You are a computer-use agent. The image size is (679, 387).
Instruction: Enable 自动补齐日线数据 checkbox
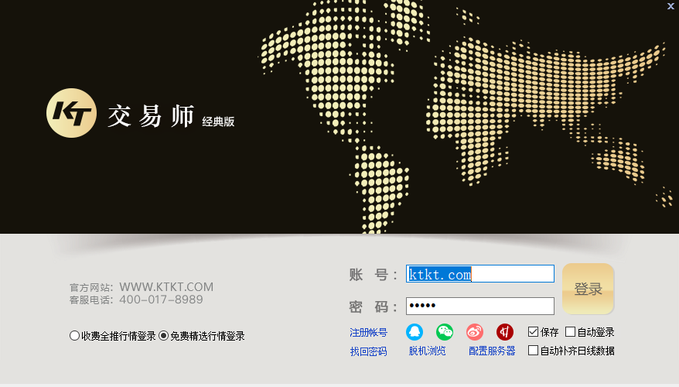point(533,350)
